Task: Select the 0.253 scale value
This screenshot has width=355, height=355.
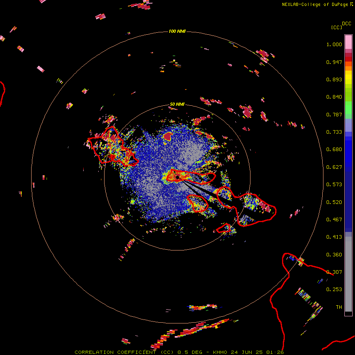Action: pyautogui.click(x=334, y=290)
